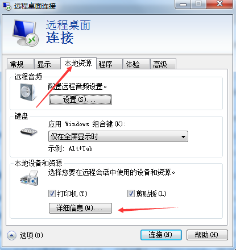Toggle the 剪贴板(L) checkbox
The width and height of the screenshot is (236, 250).
tap(131, 194)
